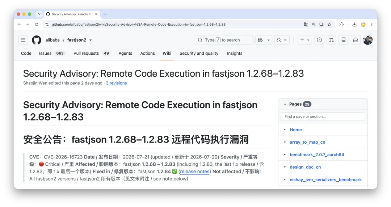The height and width of the screenshot is (207, 391).
Task: Click the CVE-2026-16723 identifier text
Action: click(x=63, y=157)
